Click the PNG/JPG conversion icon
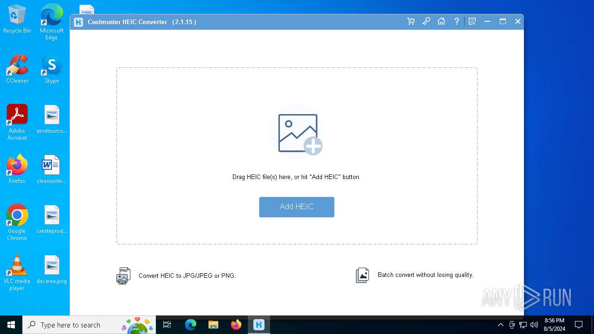594x334 pixels. tap(123, 276)
